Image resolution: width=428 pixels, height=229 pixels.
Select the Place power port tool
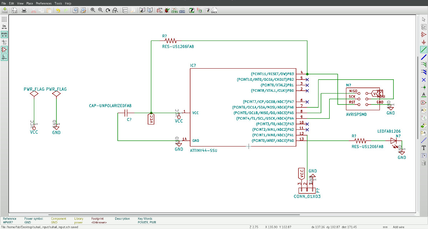[424, 42]
